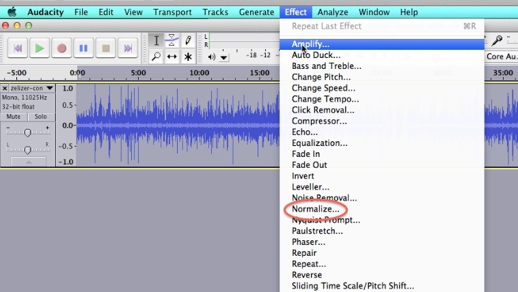
Task: Choose Echo... effect
Action: pos(382,132)
